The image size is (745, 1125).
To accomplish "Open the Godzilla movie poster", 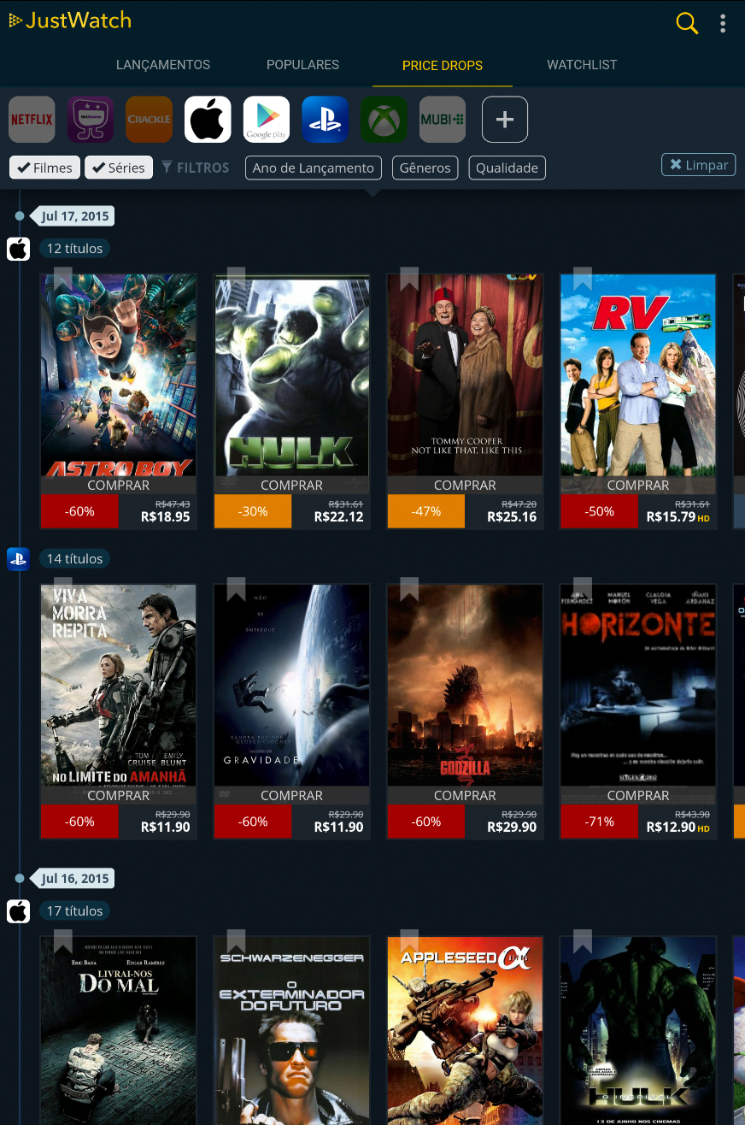I will (x=465, y=685).
